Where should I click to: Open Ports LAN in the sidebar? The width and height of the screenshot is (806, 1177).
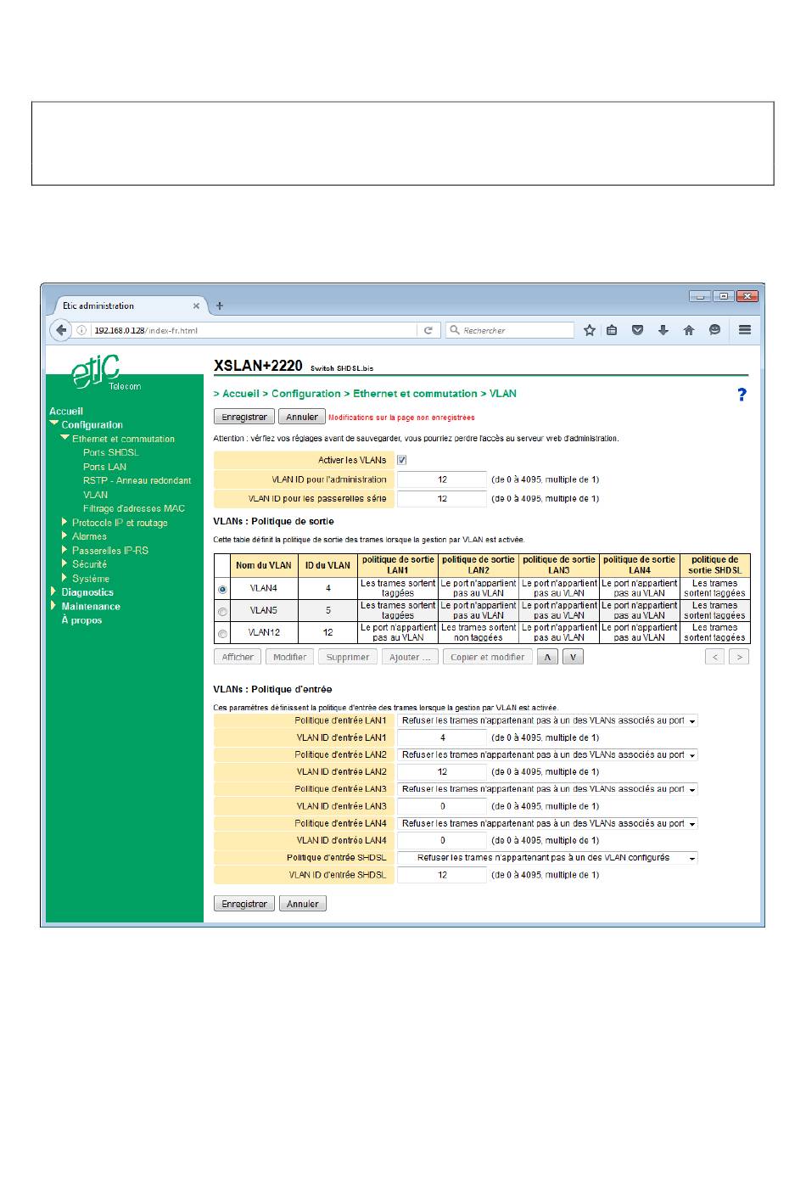[104, 467]
